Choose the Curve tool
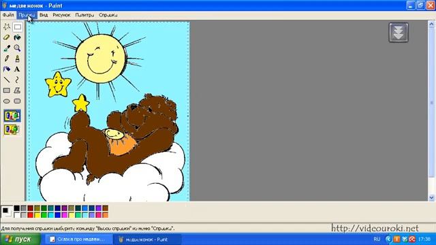The width and height of the screenshot is (436, 245). (x=17, y=80)
